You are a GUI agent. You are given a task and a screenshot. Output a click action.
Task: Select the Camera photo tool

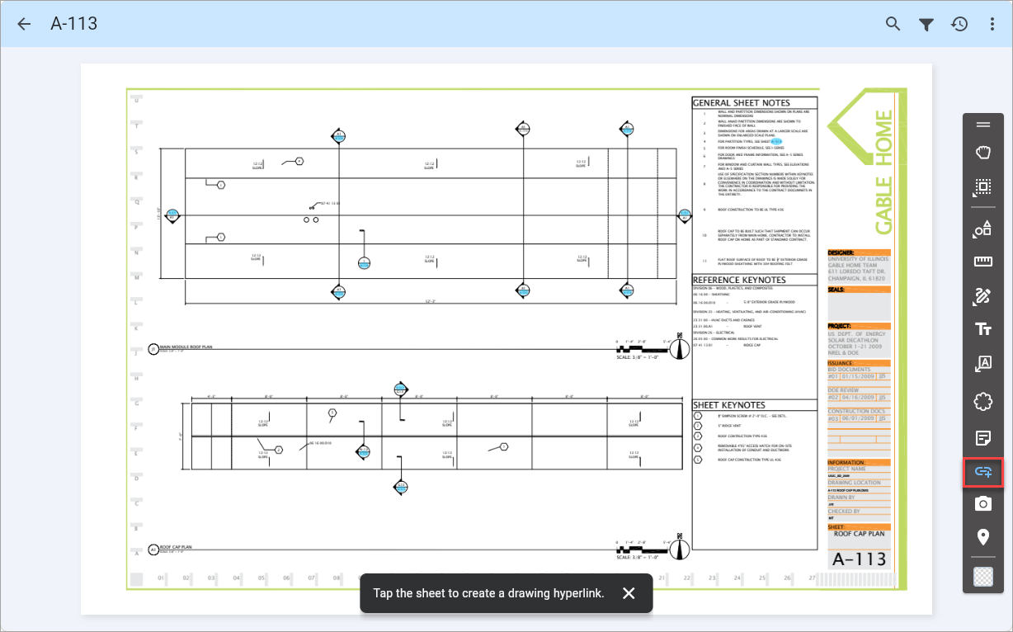(x=982, y=503)
